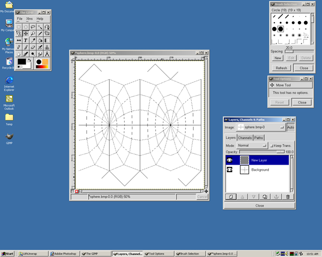Select the Measure compass tool
The height and width of the screenshot is (257, 322).
(x=47, y=54)
